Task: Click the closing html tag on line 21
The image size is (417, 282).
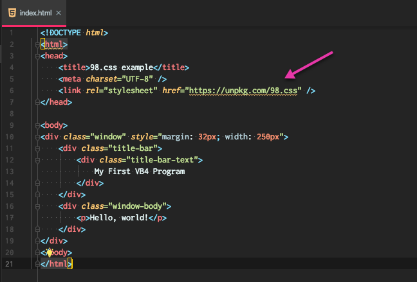Action: [56, 264]
